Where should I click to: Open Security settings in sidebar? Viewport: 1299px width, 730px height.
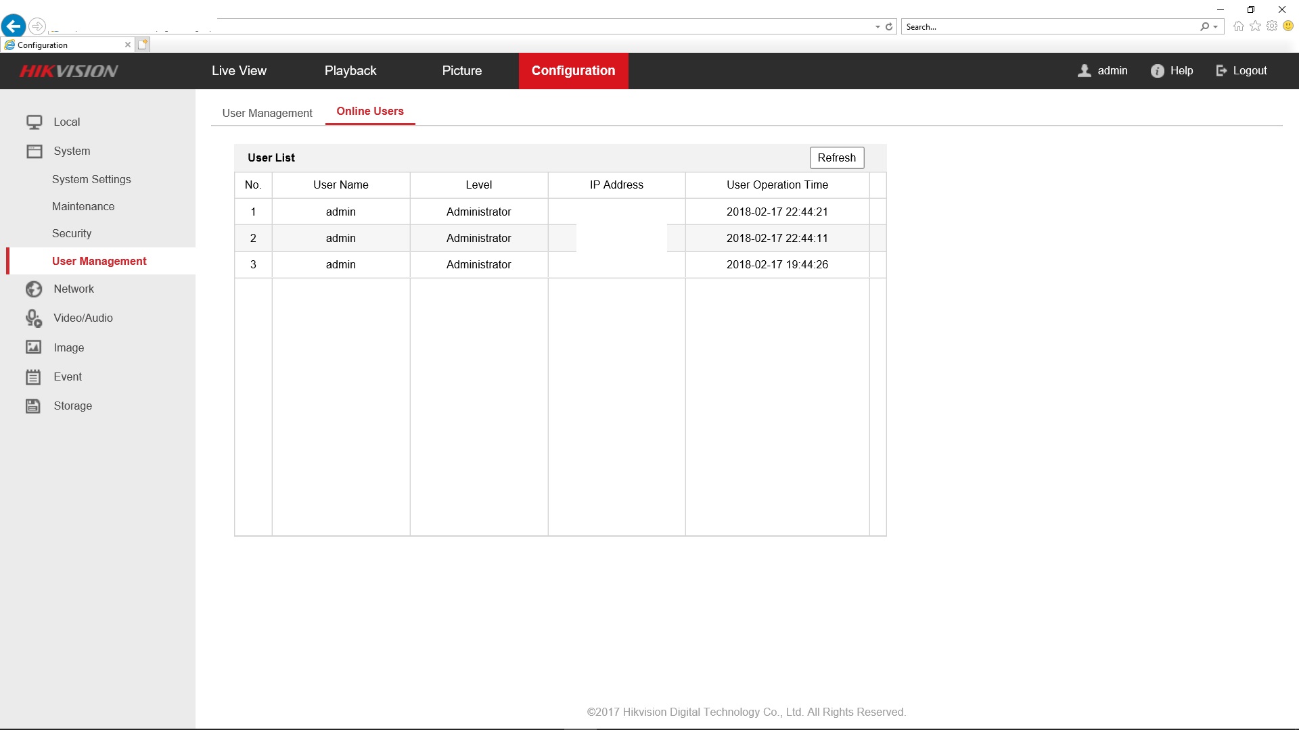(72, 234)
